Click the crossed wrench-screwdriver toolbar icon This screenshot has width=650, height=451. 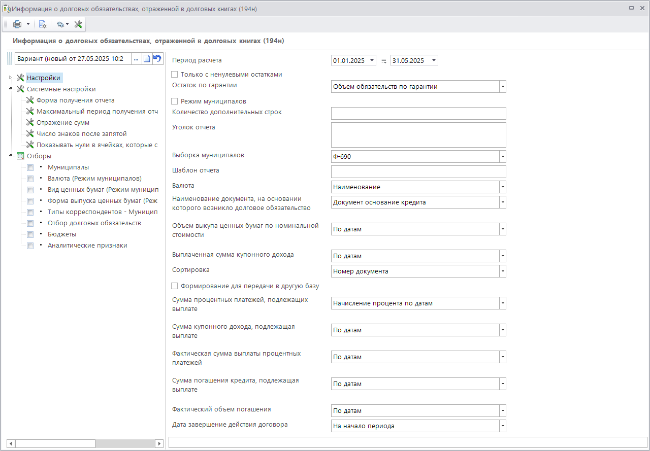point(78,24)
